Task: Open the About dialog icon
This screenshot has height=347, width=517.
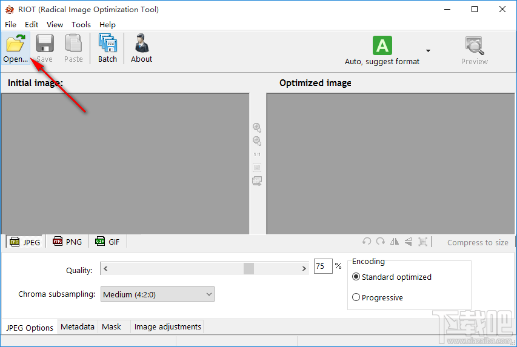Action: click(x=142, y=43)
